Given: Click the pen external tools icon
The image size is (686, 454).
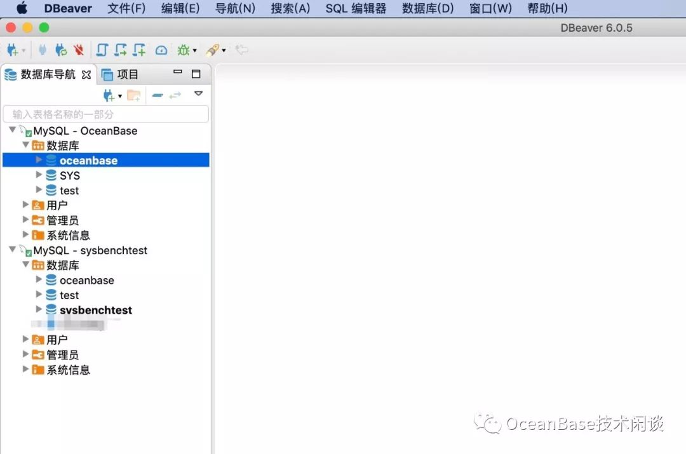Looking at the screenshot, I should 213,50.
